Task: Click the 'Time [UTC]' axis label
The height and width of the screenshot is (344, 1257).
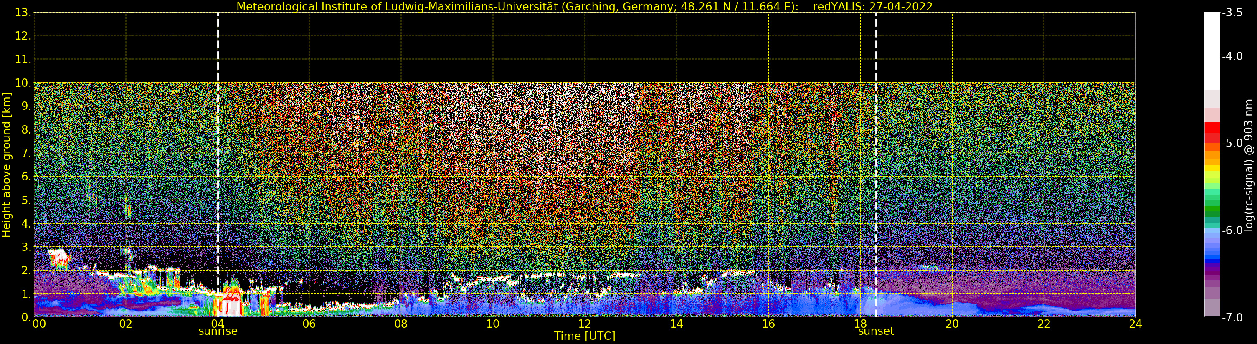Action: pos(585,336)
